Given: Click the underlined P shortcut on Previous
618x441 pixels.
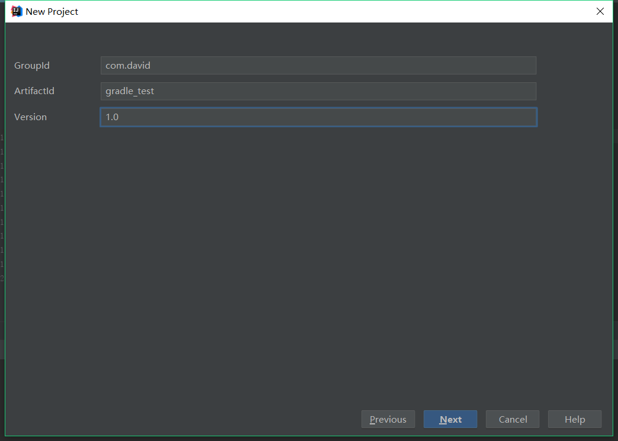Looking at the screenshot, I should point(373,419).
